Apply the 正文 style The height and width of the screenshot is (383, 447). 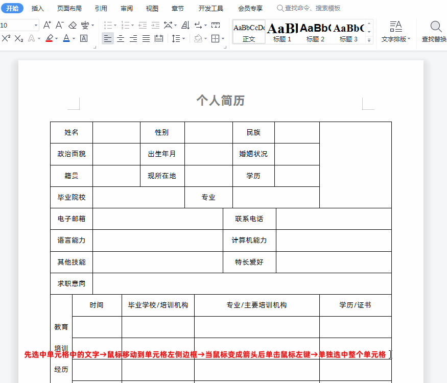pyautogui.click(x=249, y=32)
